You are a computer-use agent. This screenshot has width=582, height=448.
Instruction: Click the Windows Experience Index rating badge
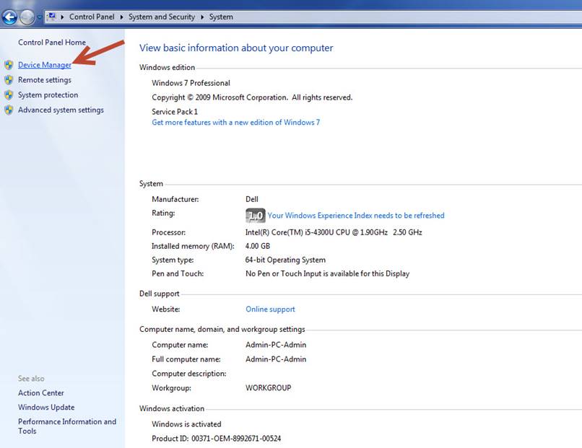click(255, 216)
